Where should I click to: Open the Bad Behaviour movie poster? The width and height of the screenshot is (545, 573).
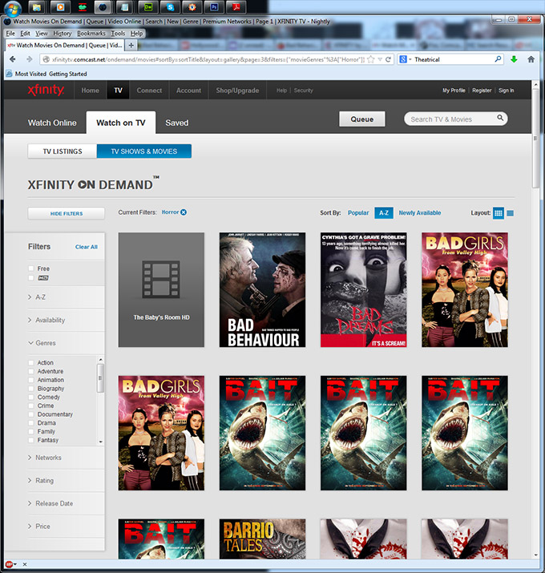pyautogui.click(x=262, y=290)
